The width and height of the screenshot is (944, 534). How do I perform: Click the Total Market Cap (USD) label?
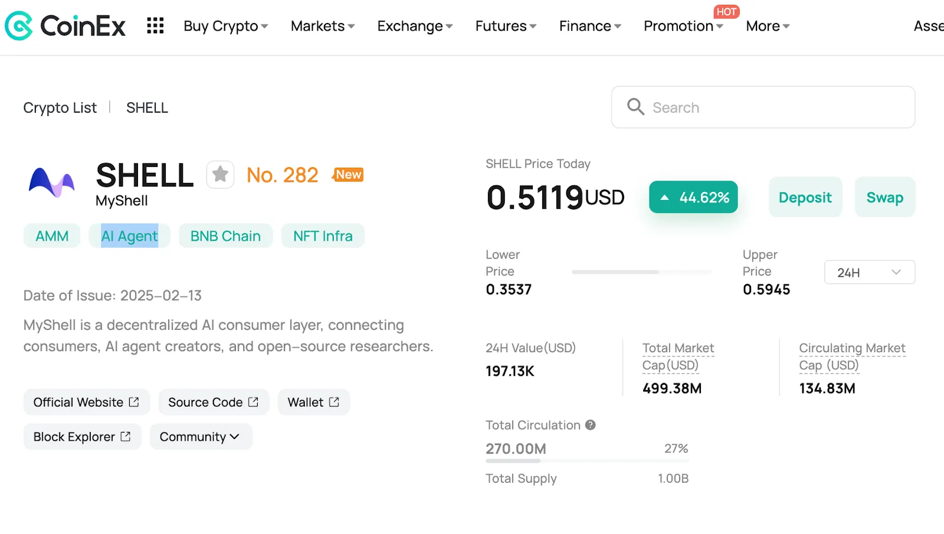pyautogui.click(x=678, y=356)
